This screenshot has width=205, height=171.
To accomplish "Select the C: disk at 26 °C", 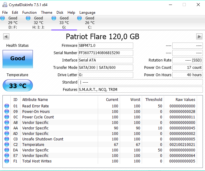I will pos(89,23).
